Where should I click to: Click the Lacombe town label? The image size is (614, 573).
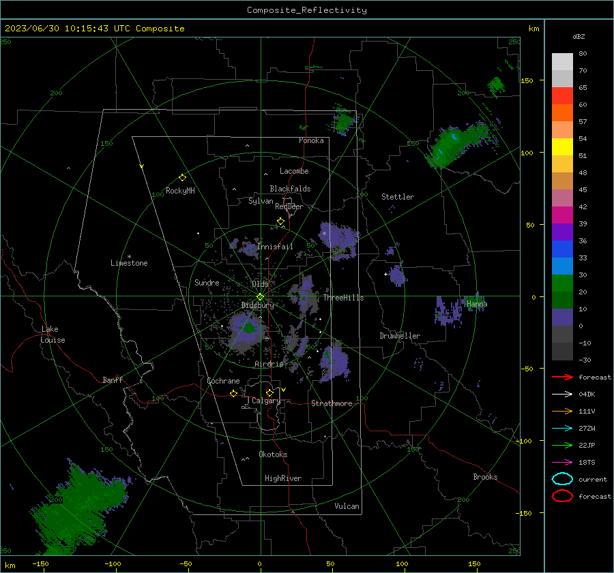point(294,171)
